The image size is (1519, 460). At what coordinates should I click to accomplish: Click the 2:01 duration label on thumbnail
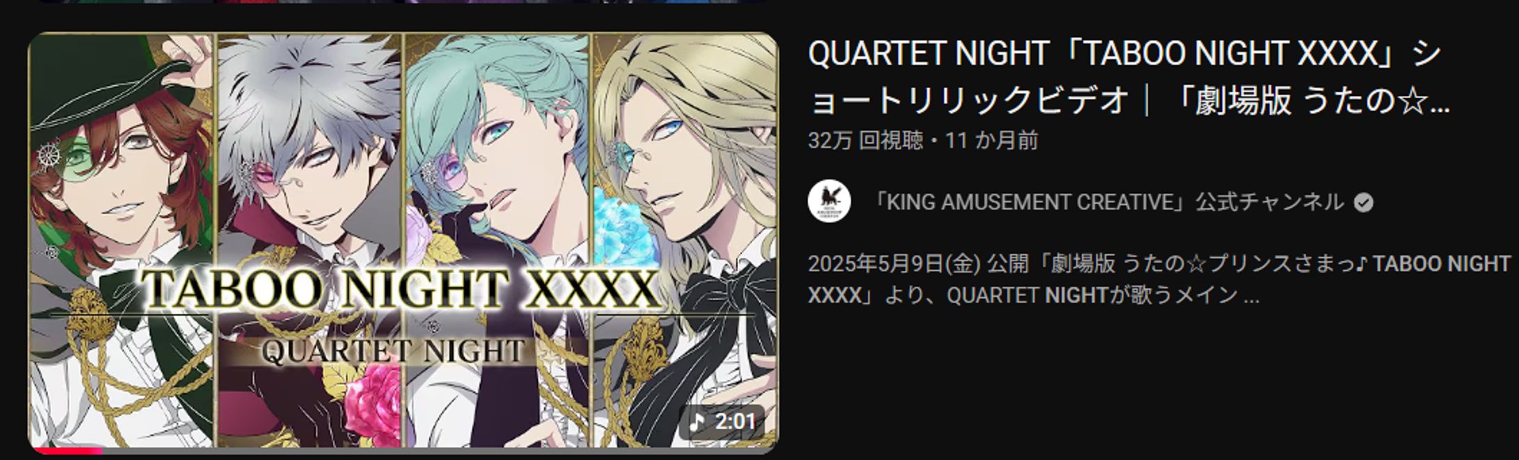(x=734, y=421)
